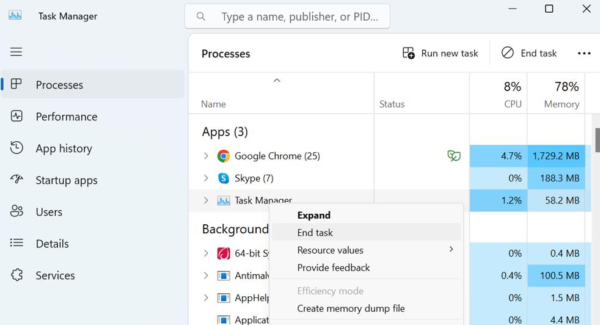This screenshot has height=325, width=600.
Task: Open the Startup apps page
Action: click(x=93, y=180)
